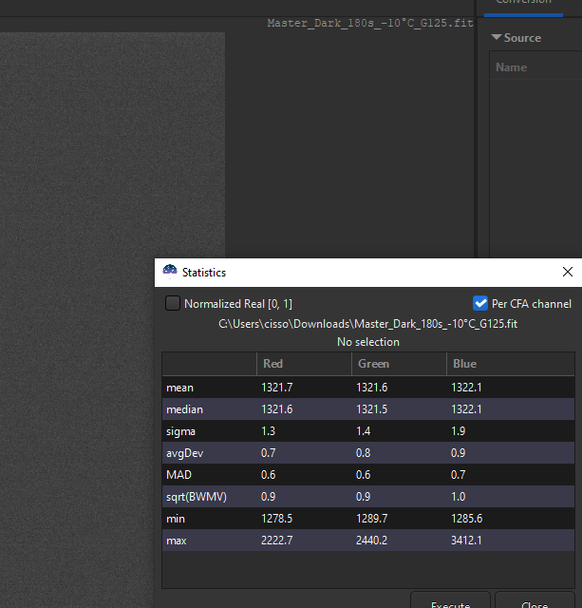The image size is (582, 608).
Task: Select Red max value 2222.7
Action: [x=277, y=541]
